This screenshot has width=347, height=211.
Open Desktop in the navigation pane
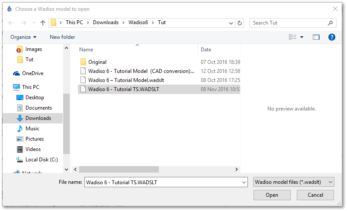35,98
